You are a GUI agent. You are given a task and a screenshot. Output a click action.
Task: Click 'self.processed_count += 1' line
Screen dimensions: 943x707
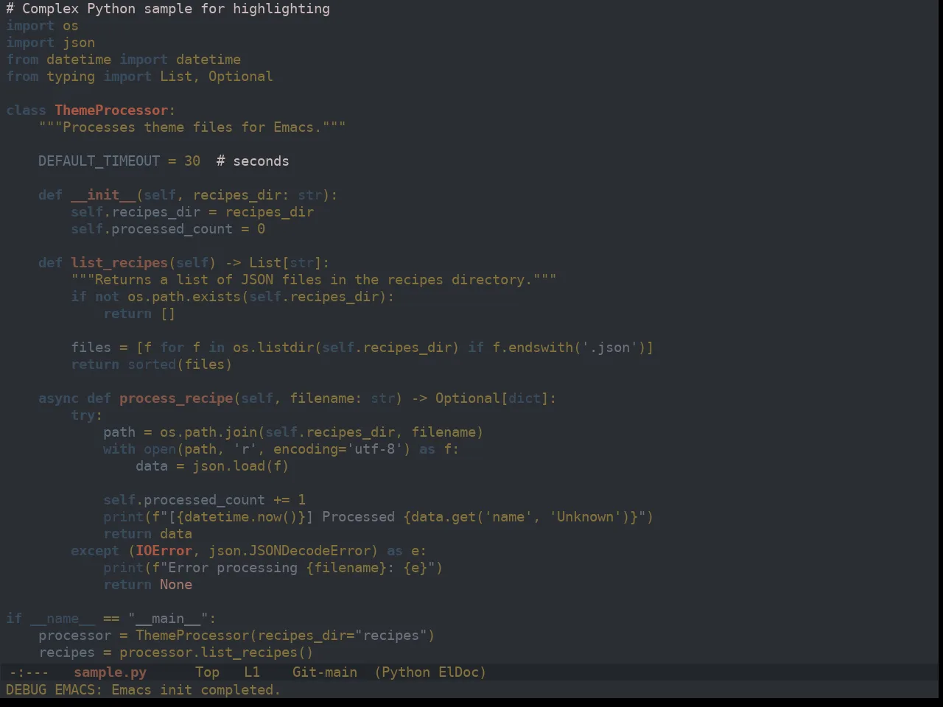(x=204, y=500)
